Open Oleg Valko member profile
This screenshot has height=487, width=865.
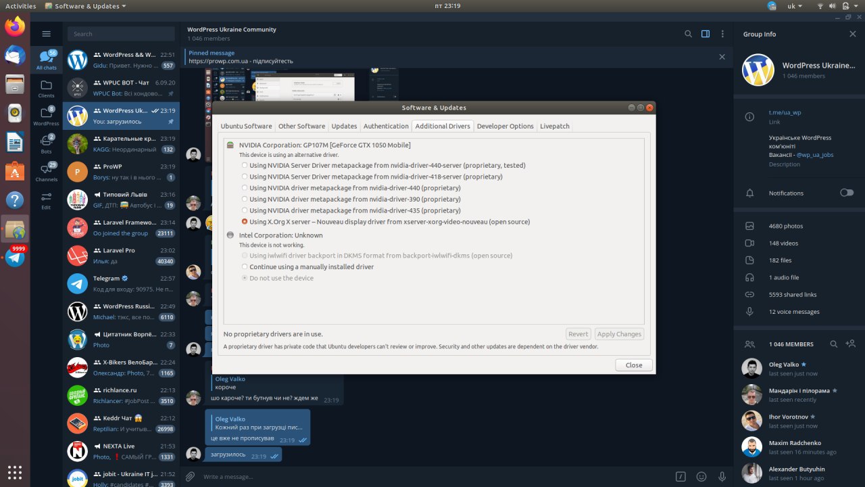[x=799, y=369]
